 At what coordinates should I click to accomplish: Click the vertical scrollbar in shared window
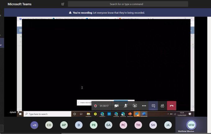[193, 77]
